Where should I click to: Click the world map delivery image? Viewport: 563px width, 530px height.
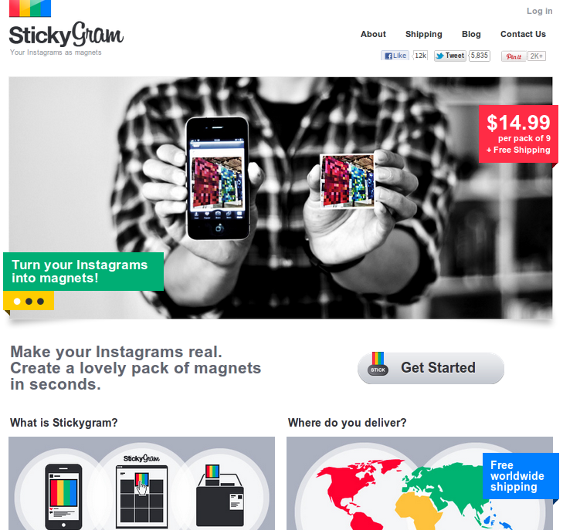pyautogui.click(x=419, y=484)
